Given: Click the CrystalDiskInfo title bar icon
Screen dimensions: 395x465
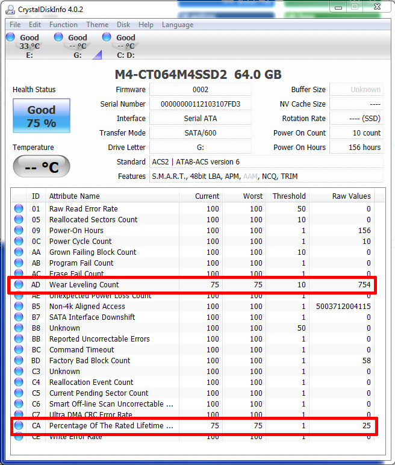Looking at the screenshot, I should tap(10, 10).
